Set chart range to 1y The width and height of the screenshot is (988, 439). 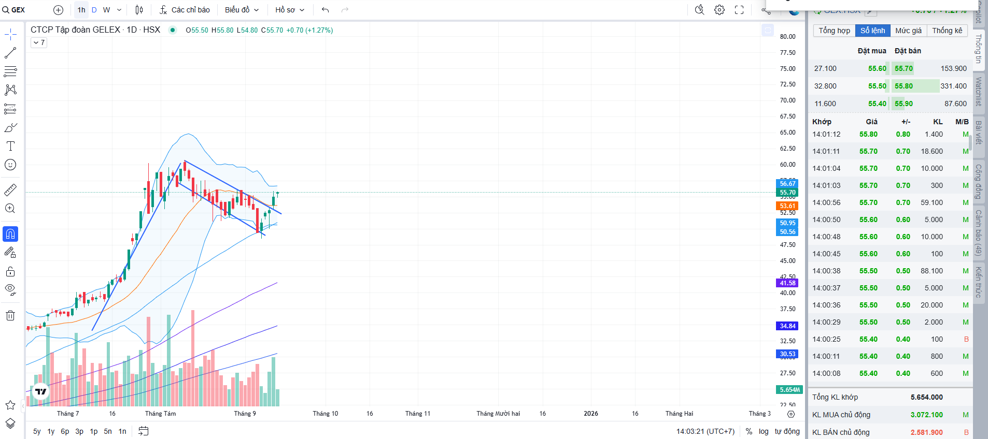[51, 431]
